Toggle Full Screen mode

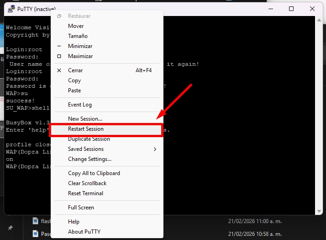click(x=81, y=208)
